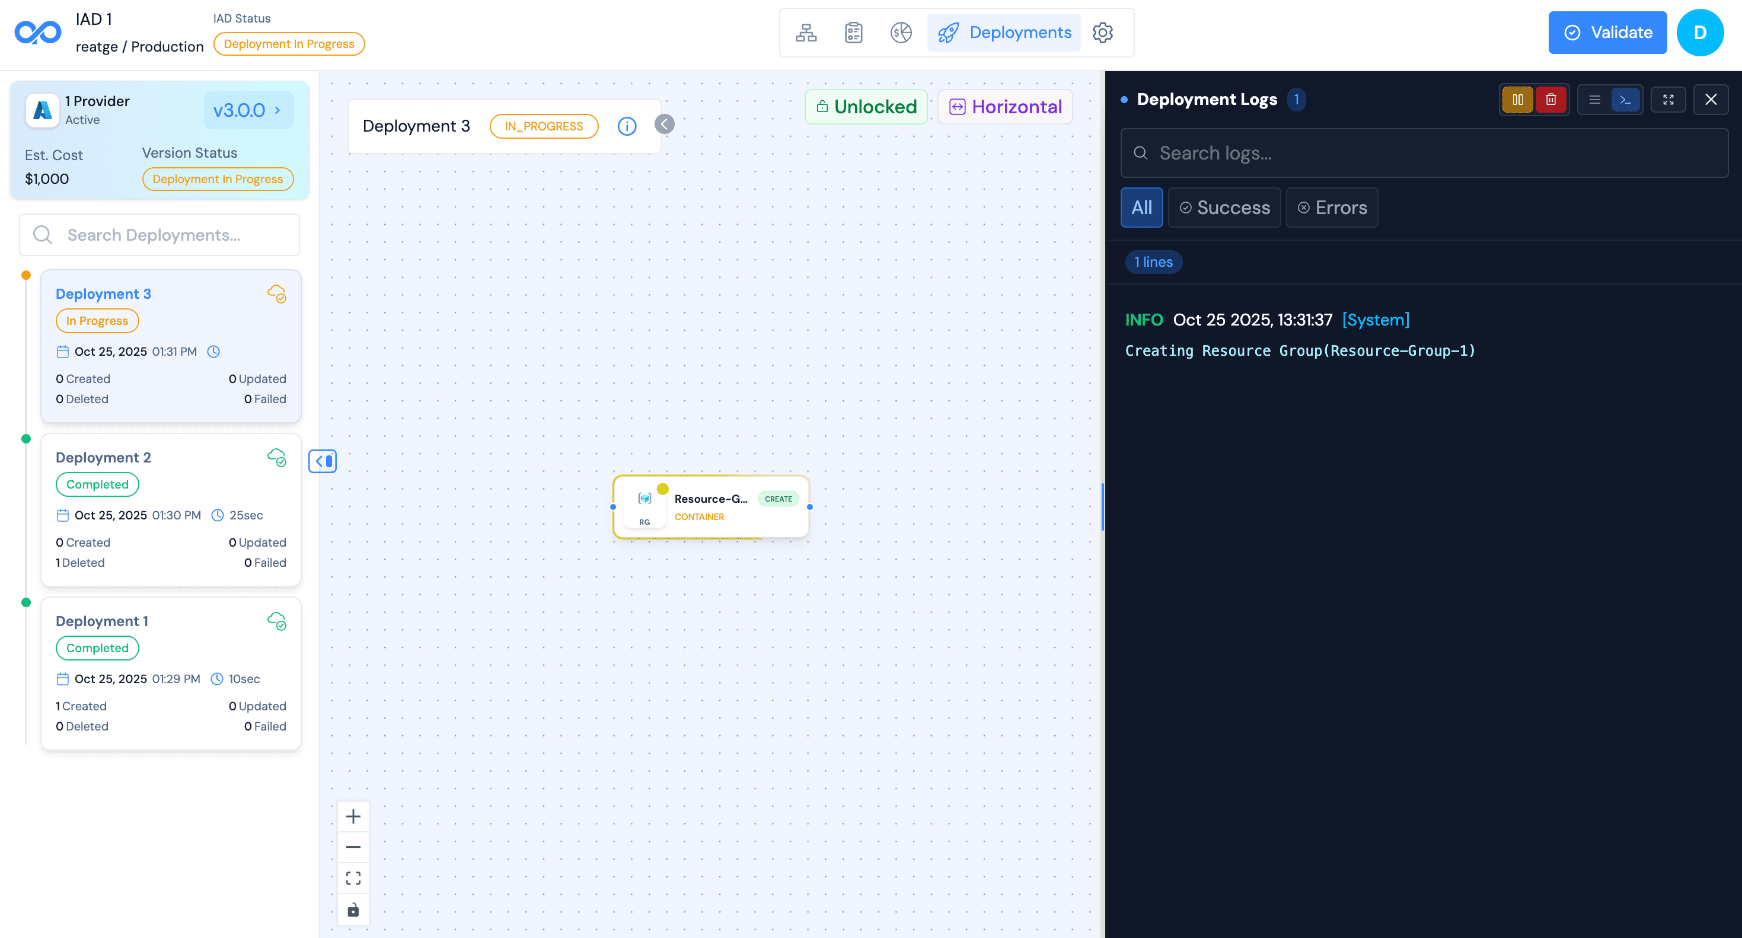Toggle the Unlocked state on the canvas

866,106
